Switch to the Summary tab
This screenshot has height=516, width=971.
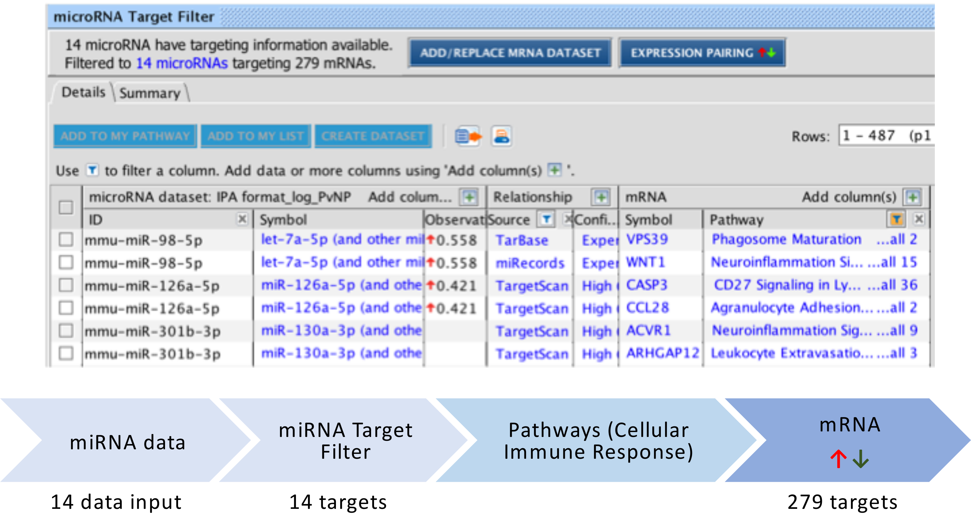click(150, 93)
